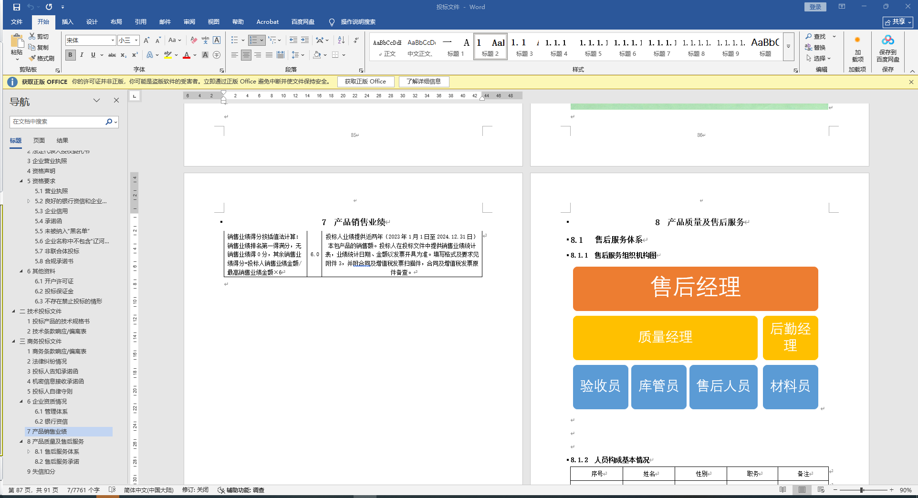Save the document from the quick access toolbar

coord(17,7)
